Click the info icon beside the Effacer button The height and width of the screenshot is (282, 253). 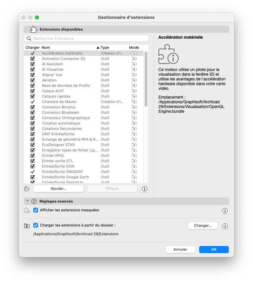pyautogui.click(x=145, y=189)
